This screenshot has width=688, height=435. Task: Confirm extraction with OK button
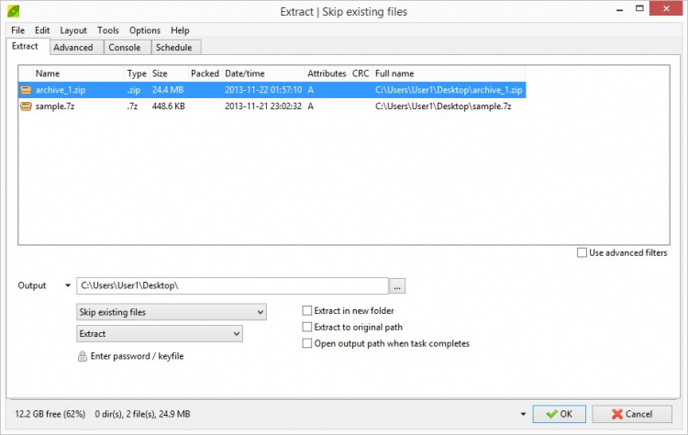pos(559,414)
